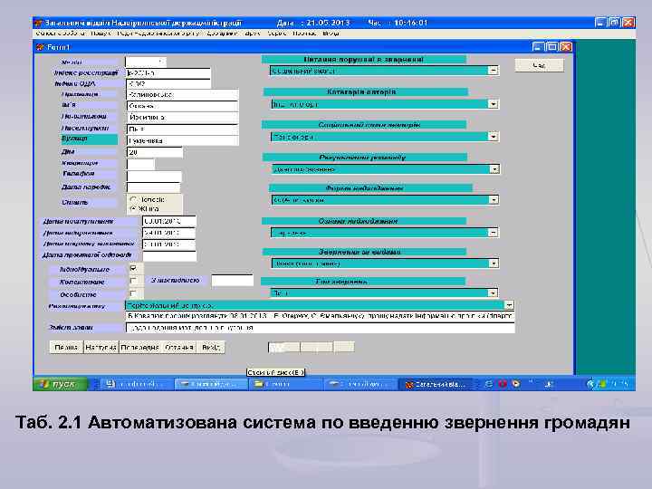This screenshot has height=489, width=652.
Task: Select the 'Жінка' gender radio button
Action: (x=133, y=209)
